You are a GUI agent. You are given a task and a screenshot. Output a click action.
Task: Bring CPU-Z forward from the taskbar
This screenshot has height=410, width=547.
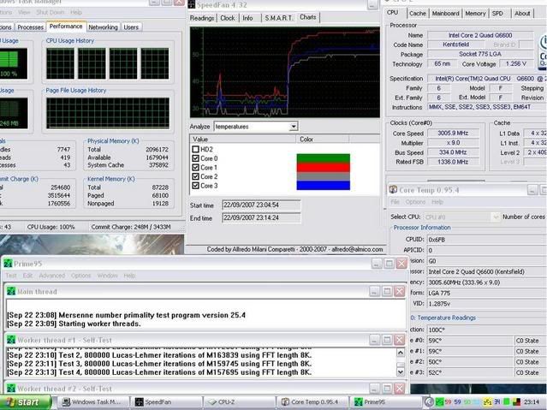239,402
